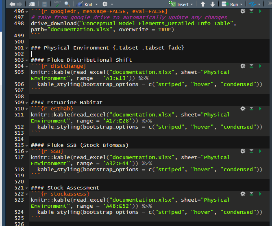Run all chunks above esthab chunk
The width and height of the screenshot is (272, 226).
pos(251,109)
